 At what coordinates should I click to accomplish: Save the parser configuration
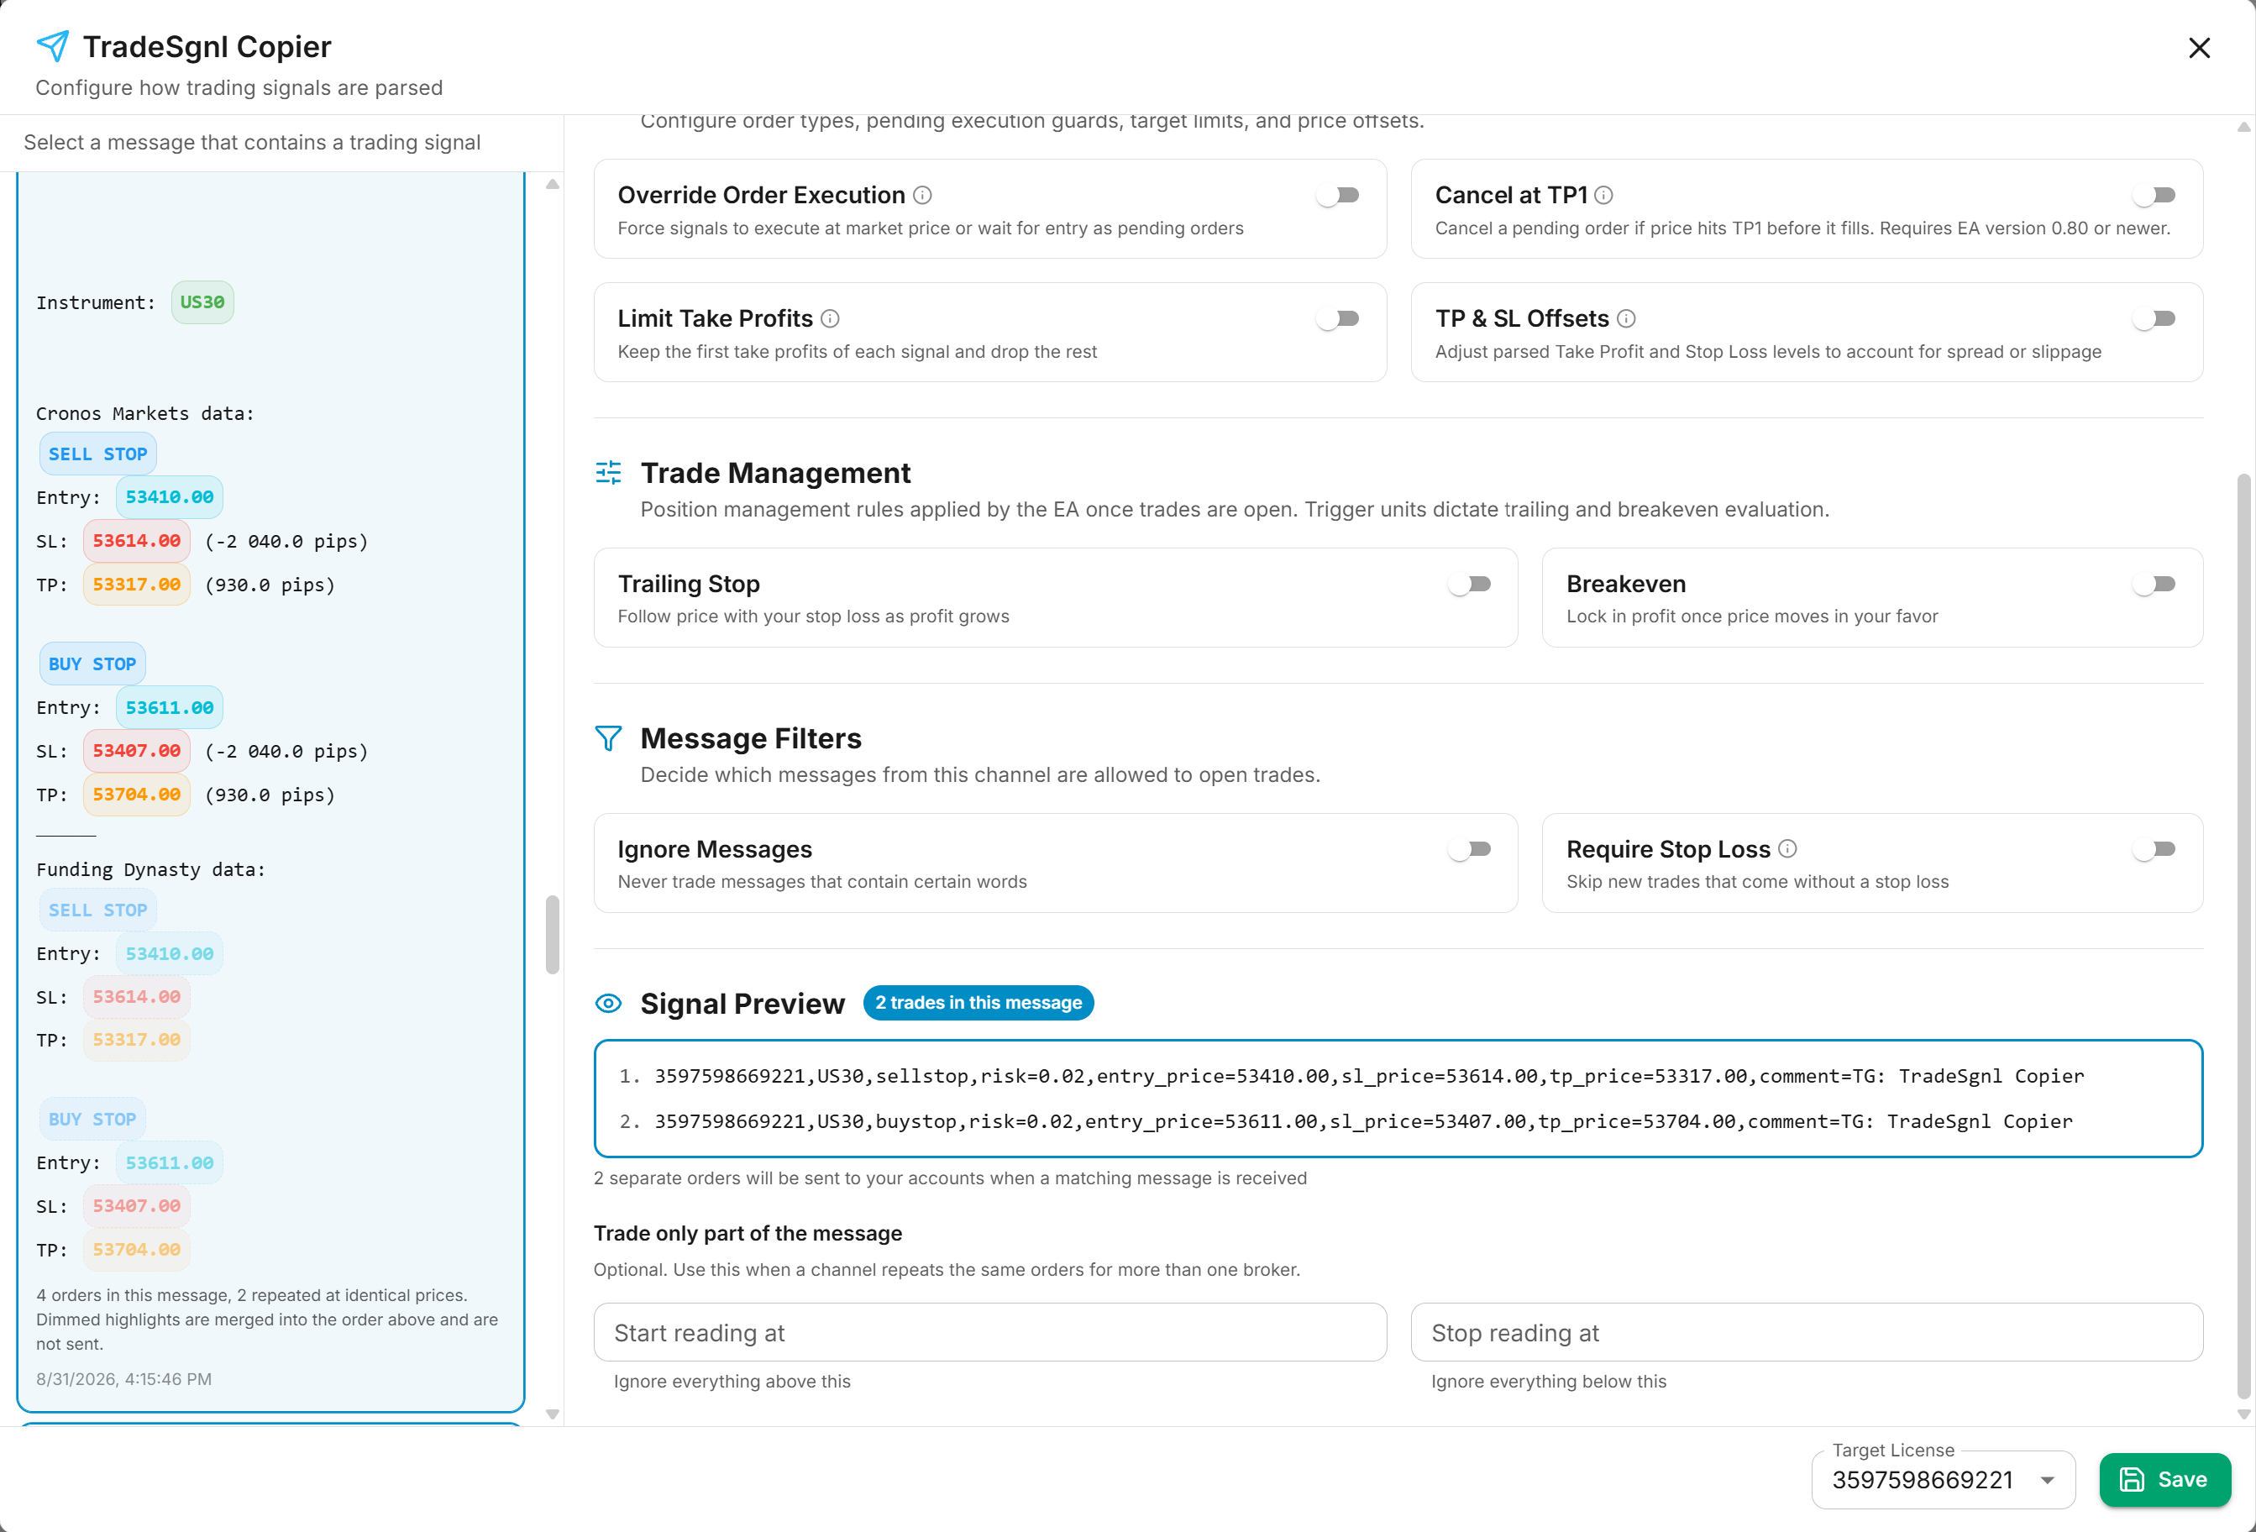point(2164,1480)
